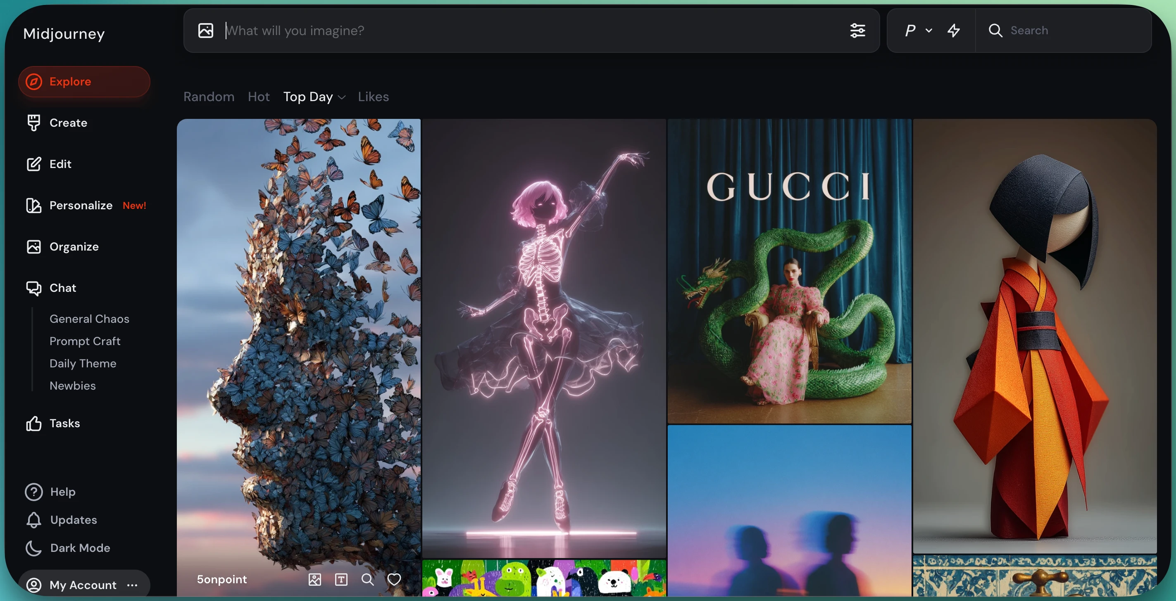The height and width of the screenshot is (601, 1176).
Task: Click the use-text prompt icon on butterfly image
Action: [341, 580]
